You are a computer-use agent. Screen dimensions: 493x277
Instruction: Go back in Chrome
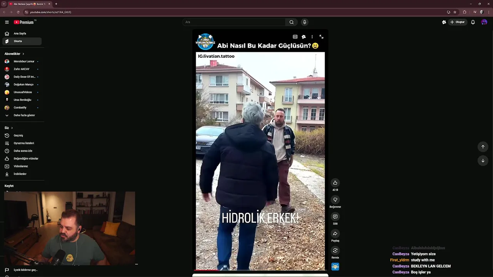4,12
